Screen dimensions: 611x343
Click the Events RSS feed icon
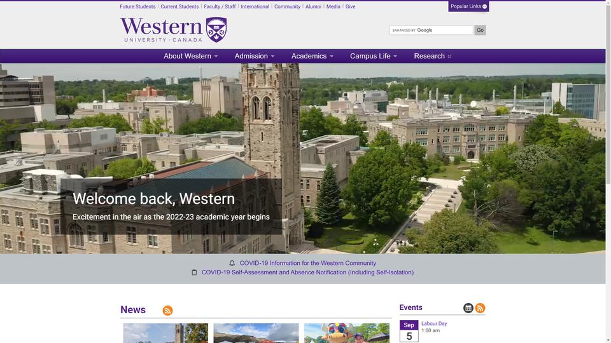click(480, 308)
